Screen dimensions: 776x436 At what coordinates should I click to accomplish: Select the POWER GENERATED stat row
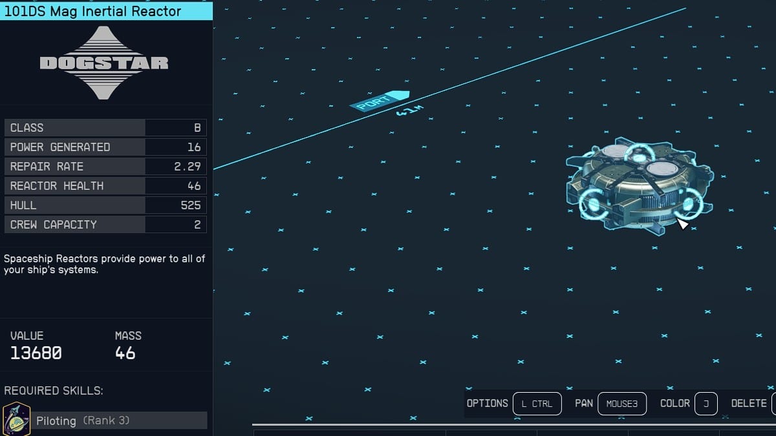pos(105,147)
